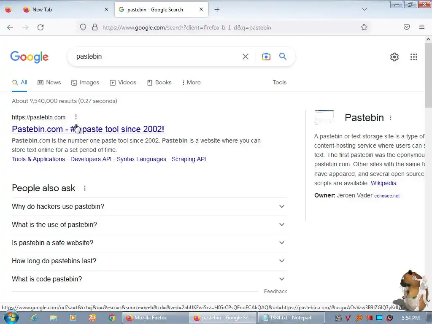
Task: Go back with the browser back arrow
Action: [x=10, y=27]
